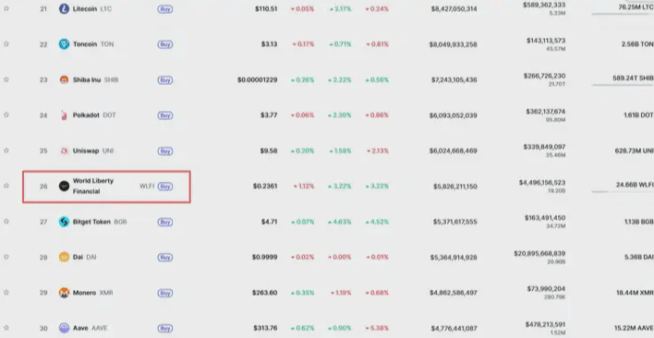654x338 pixels.
Task: Click the Buy button for World Liberty Financial
Action: 165,187
